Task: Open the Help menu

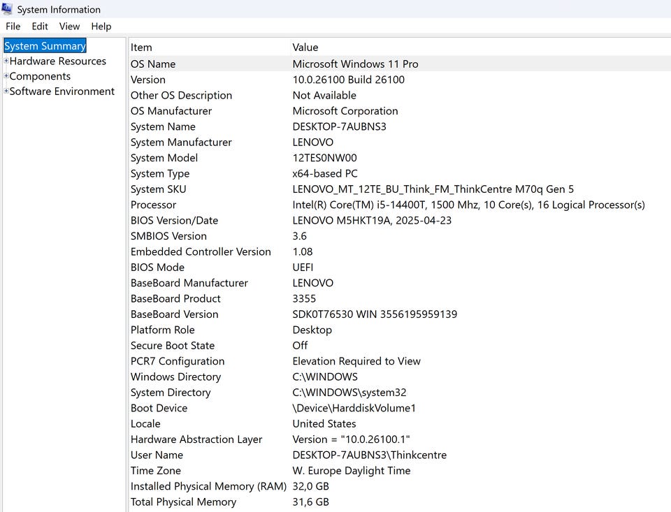Action: tap(101, 27)
